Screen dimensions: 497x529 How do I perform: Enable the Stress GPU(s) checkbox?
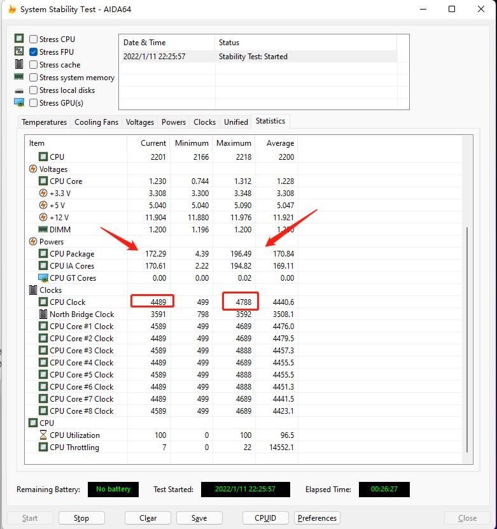point(33,103)
